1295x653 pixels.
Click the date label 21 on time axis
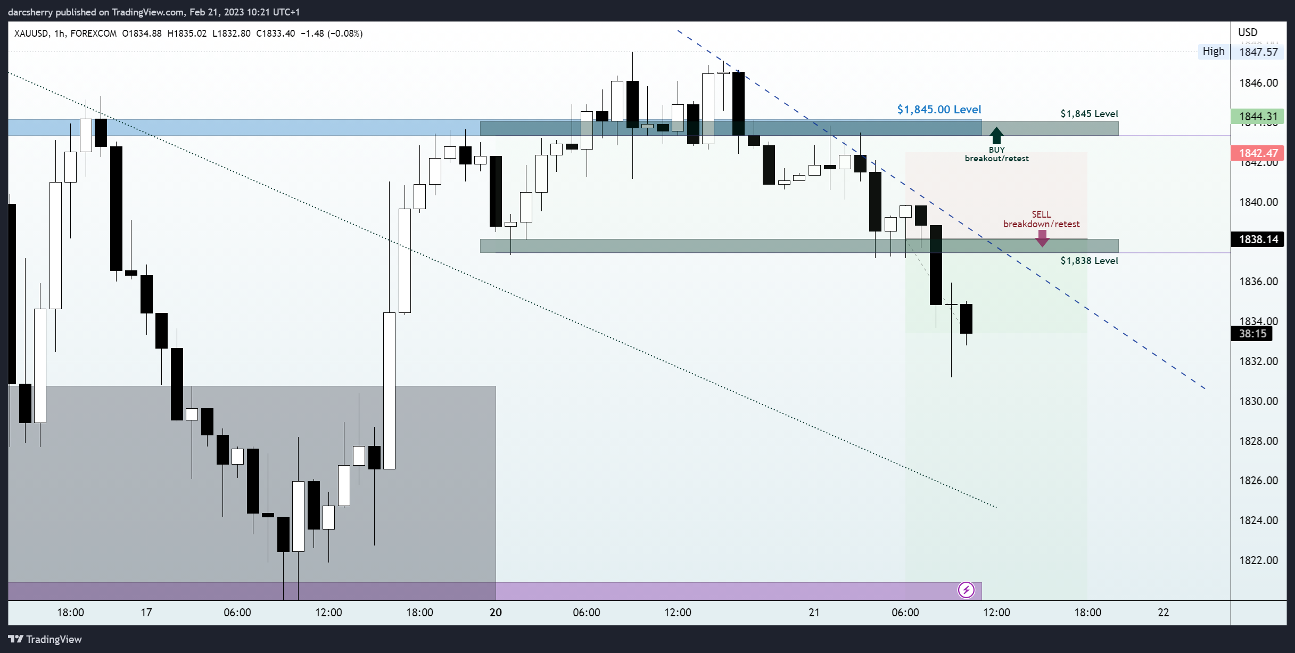tap(814, 613)
